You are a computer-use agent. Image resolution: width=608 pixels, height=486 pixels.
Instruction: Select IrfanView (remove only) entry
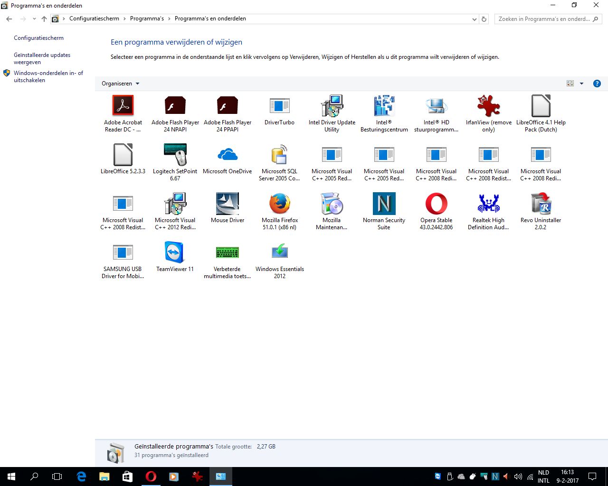click(489, 114)
